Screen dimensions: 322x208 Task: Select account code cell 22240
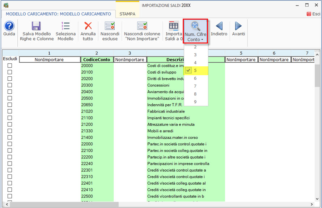pos(97,164)
